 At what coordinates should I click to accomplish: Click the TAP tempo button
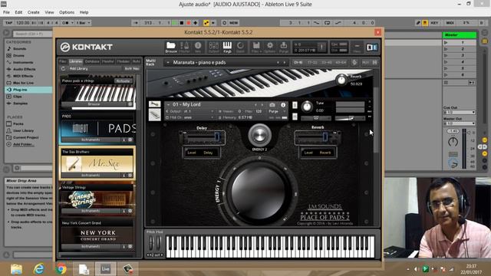click(x=8, y=23)
